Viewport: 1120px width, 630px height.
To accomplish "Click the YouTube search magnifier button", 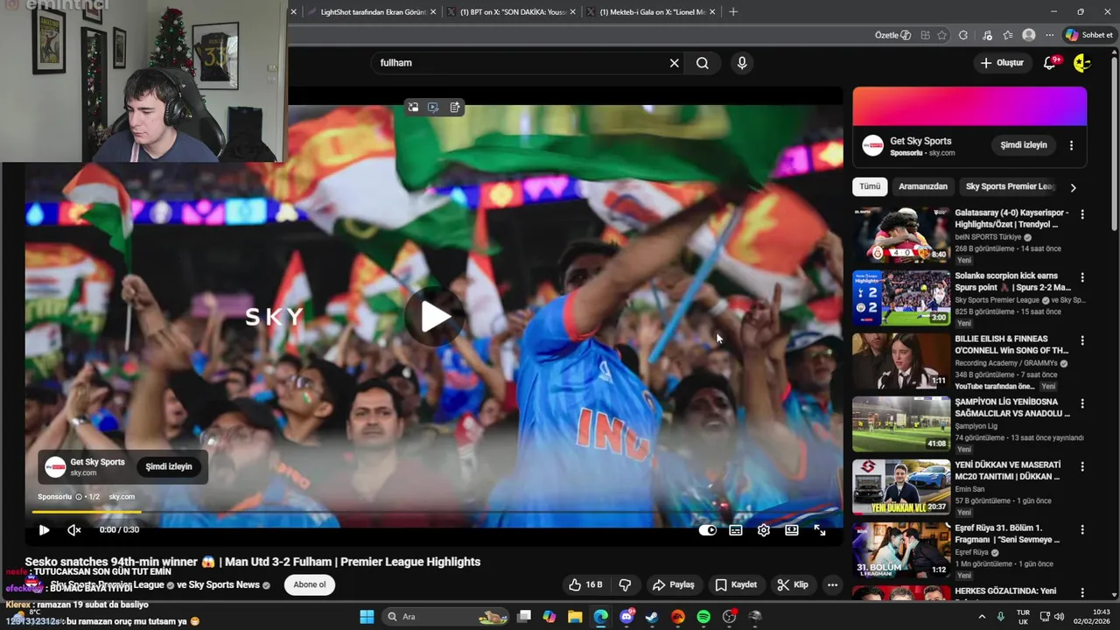I will 703,63.
